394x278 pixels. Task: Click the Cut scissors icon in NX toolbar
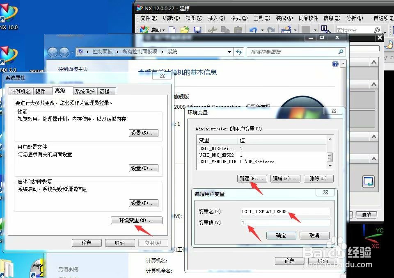pos(213,30)
